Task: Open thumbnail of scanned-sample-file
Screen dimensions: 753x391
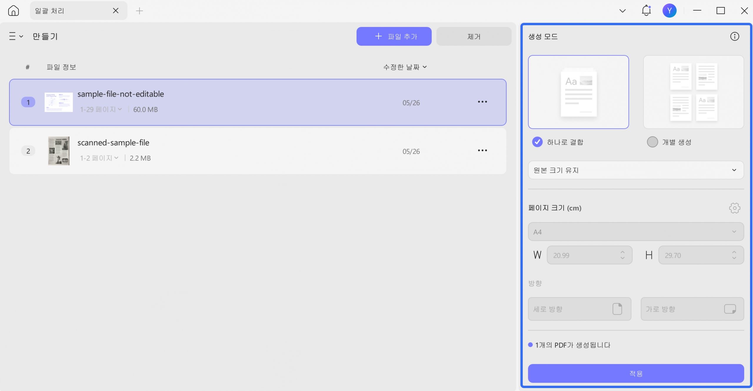Action: click(59, 151)
